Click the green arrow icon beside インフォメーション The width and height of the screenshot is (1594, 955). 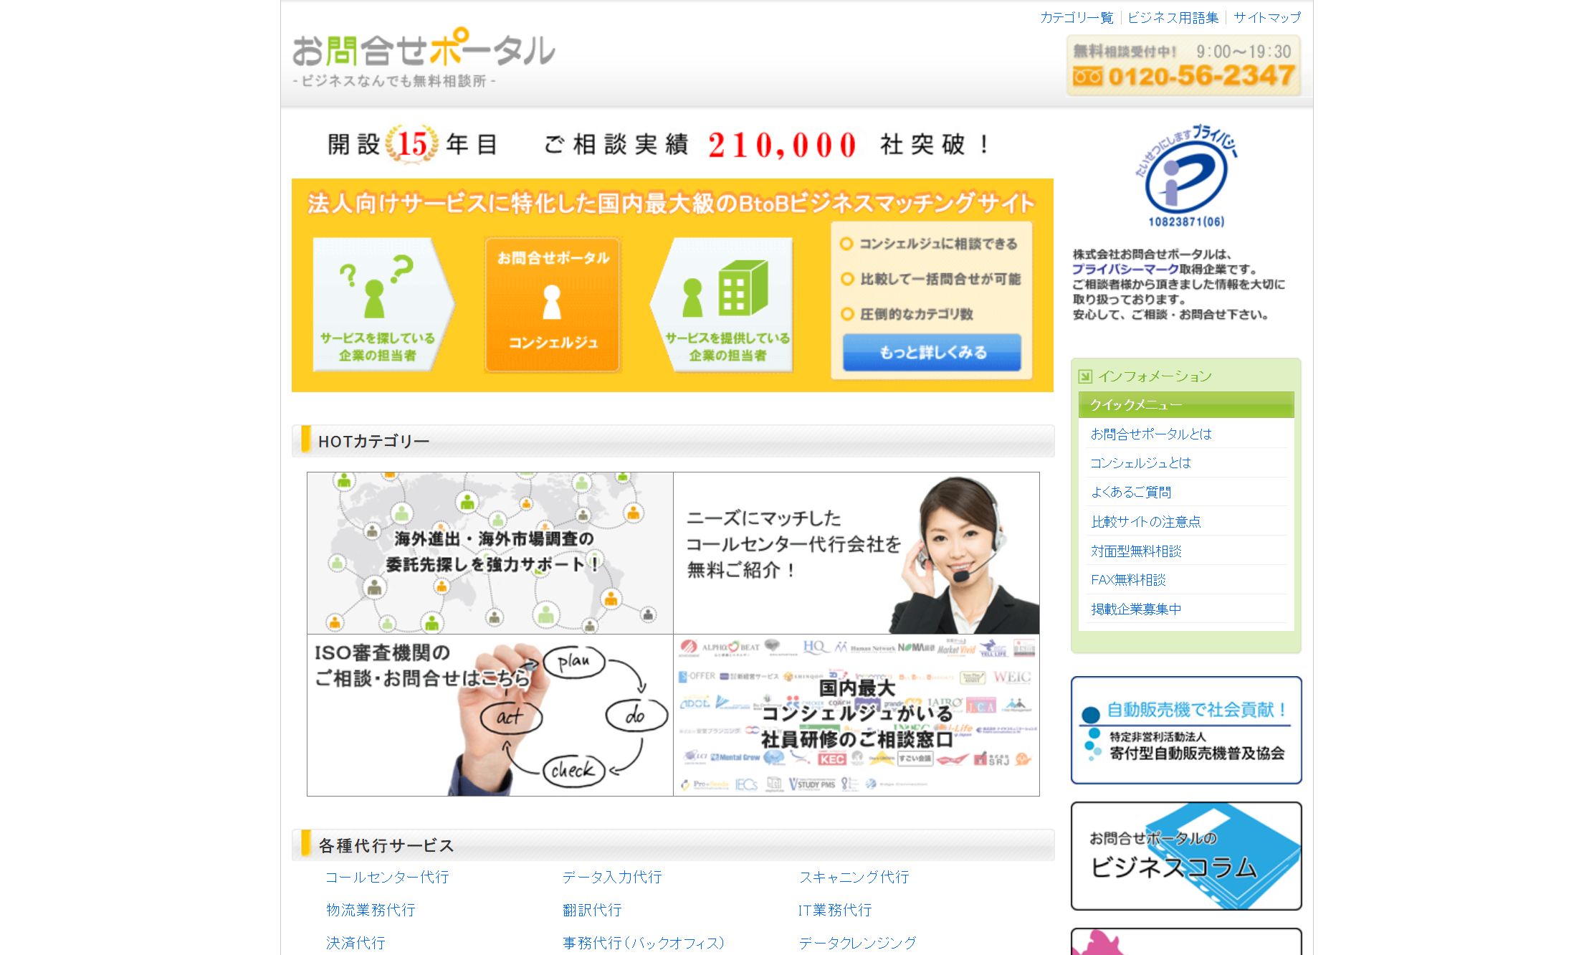(1085, 376)
